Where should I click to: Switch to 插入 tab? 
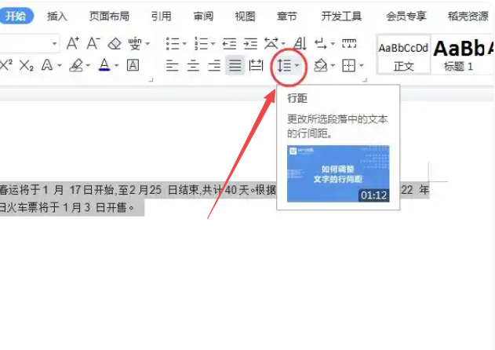coord(57,16)
